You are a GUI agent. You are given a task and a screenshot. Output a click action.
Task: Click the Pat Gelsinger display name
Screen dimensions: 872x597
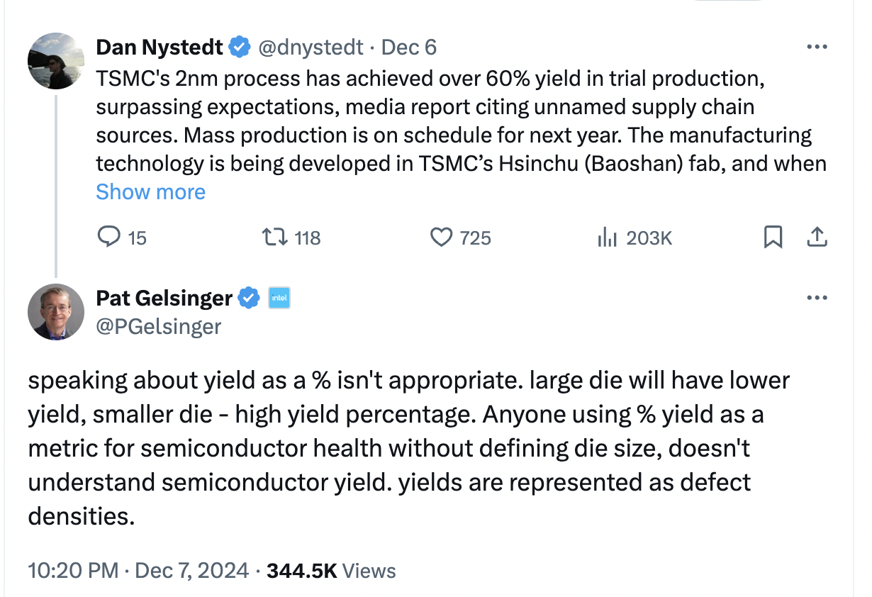(164, 298)
